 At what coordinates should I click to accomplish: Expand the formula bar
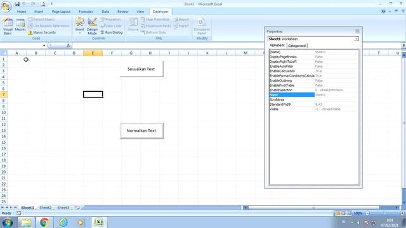click(x=403, y=46)
